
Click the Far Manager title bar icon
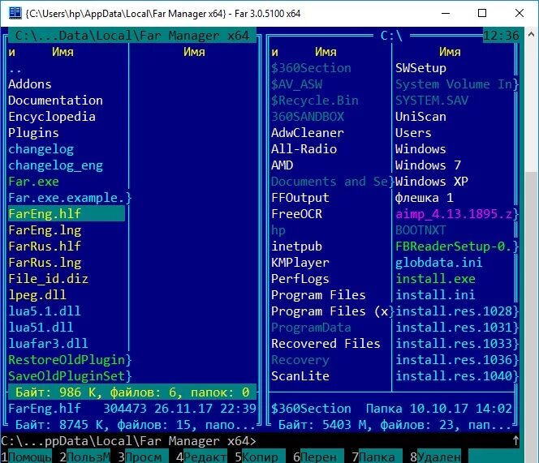(x=15, y=13)
